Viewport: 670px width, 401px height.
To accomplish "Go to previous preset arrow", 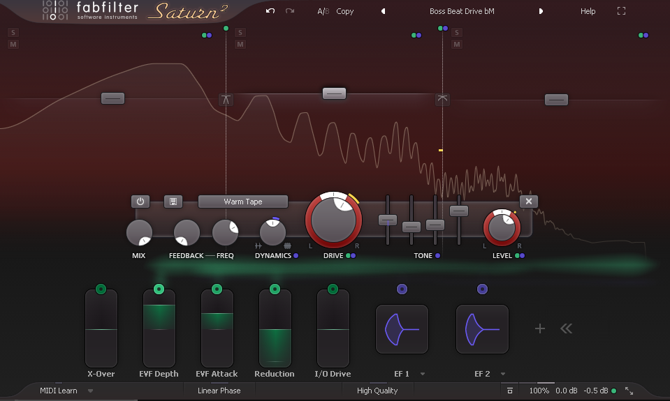I will coord(384,12).
